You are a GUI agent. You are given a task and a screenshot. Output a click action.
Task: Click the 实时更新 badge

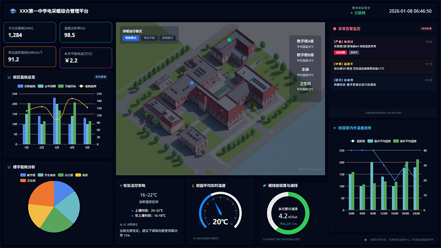pyautogui.click(x=101, y=77)
